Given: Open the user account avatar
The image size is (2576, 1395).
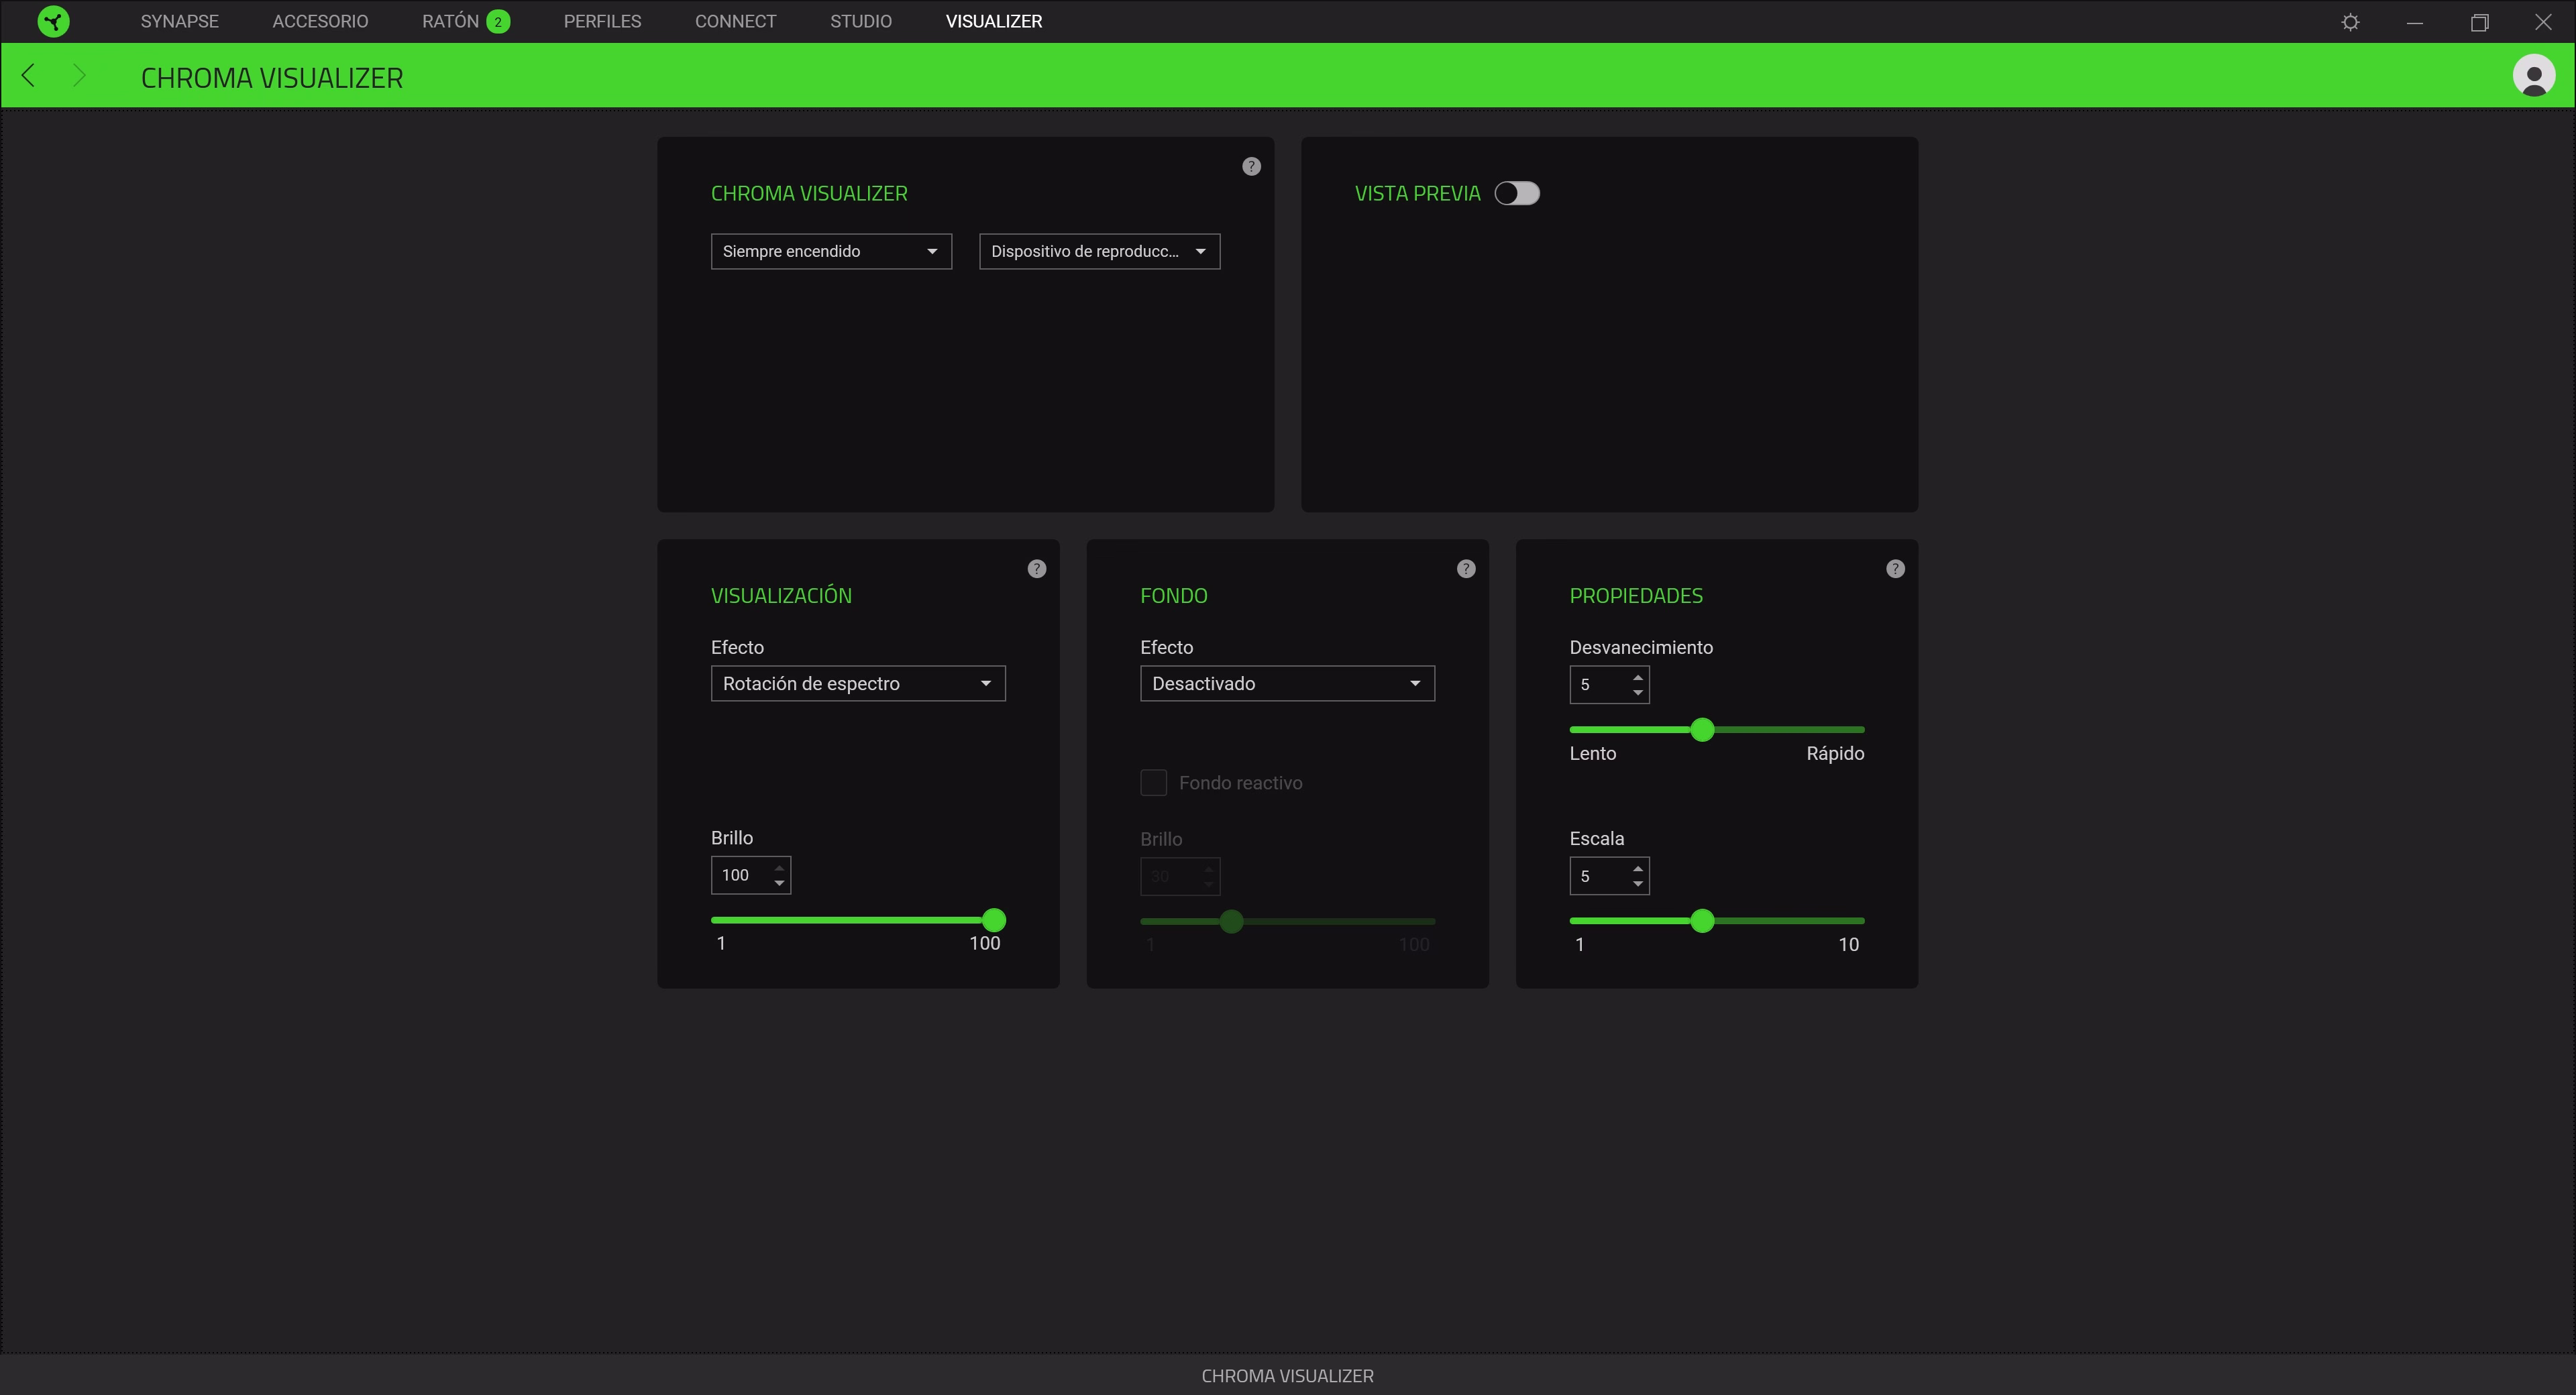Looking at the screenshot, I should point(2533,76).
